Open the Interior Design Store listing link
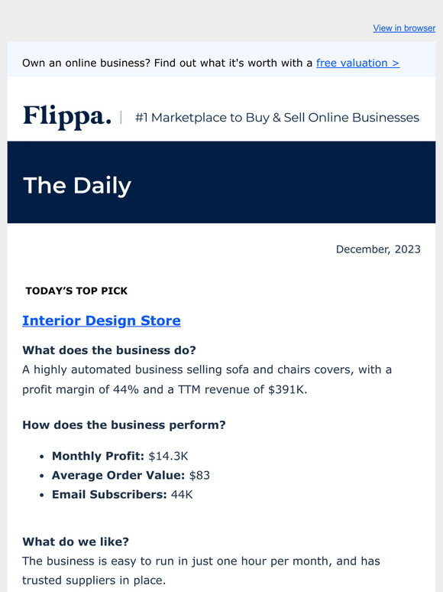 [x=102, y=320]
